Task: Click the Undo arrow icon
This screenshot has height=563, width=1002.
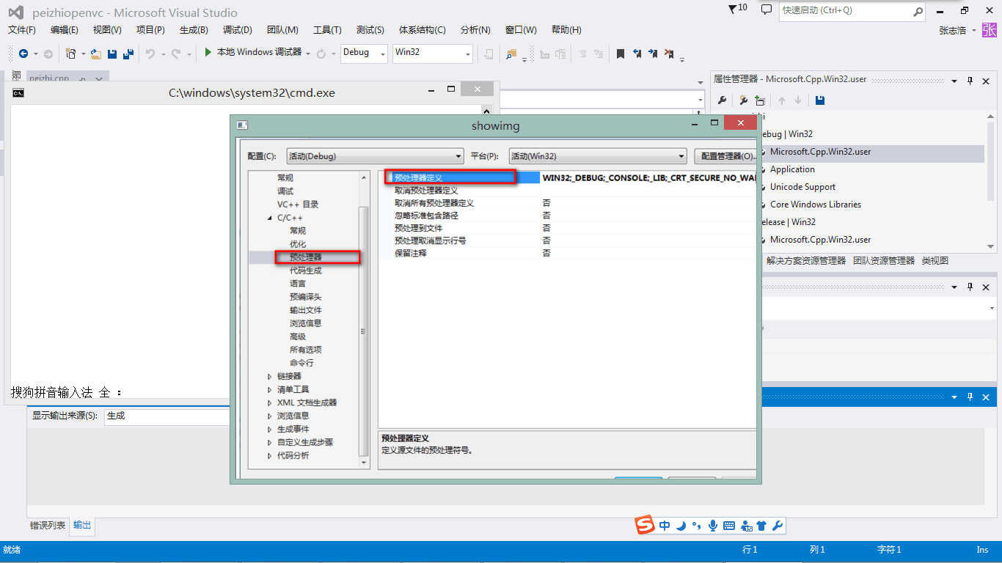Action: tap(150, 54)
